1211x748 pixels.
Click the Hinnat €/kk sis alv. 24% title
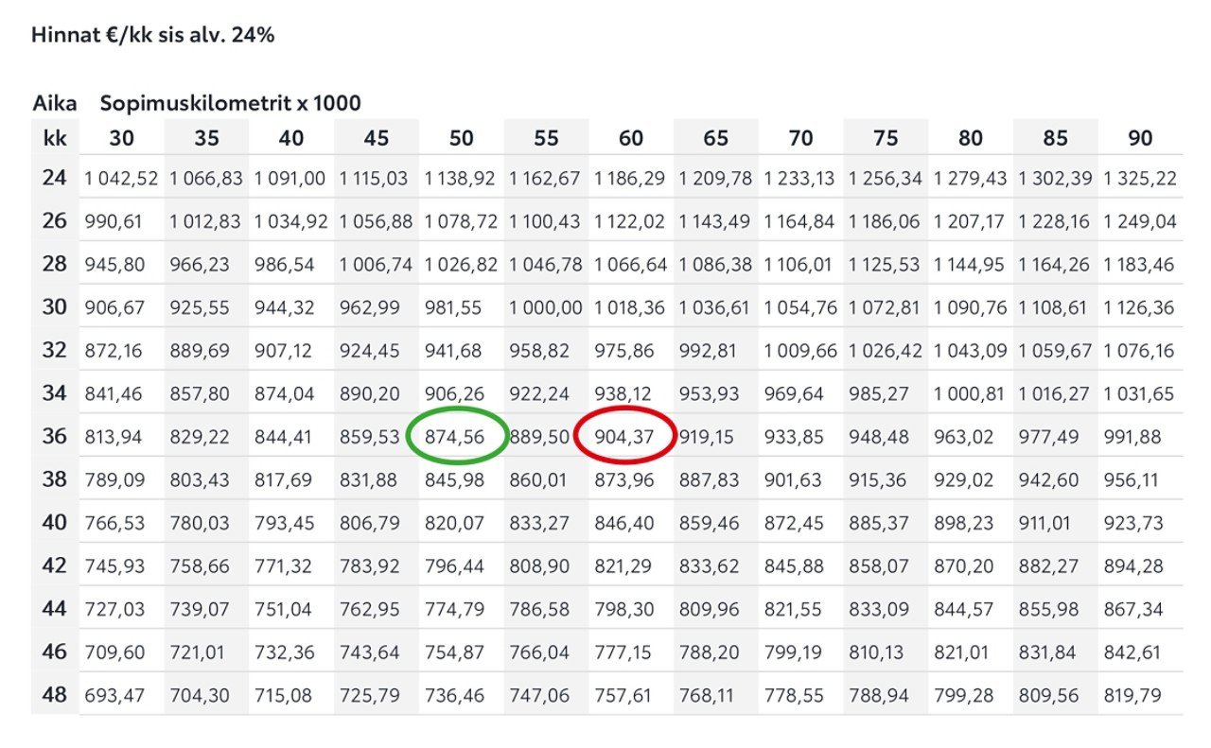(x=153, y=36)
